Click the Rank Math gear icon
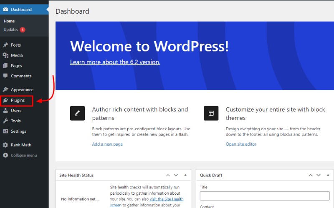334x208 pixels. coord(5,145)
